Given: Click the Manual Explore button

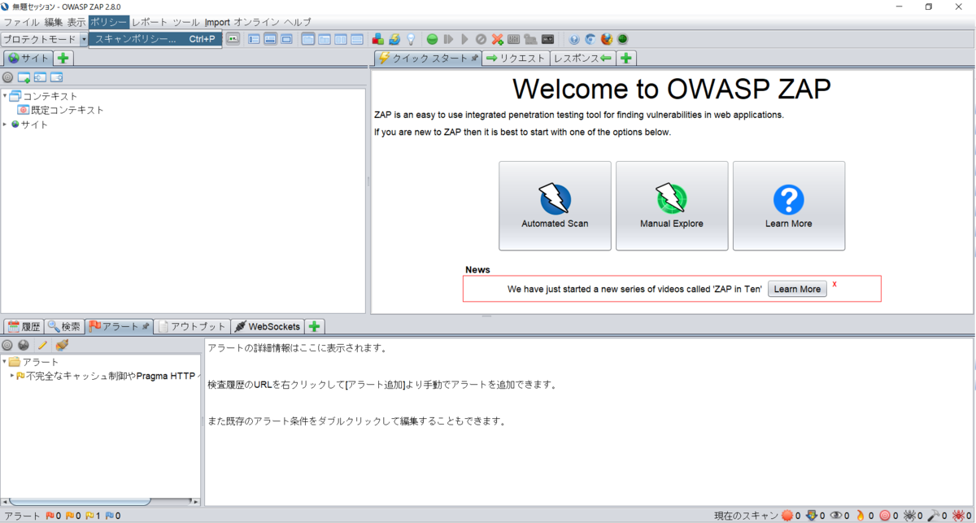Looking at the screenshot, I should point(672,206).
